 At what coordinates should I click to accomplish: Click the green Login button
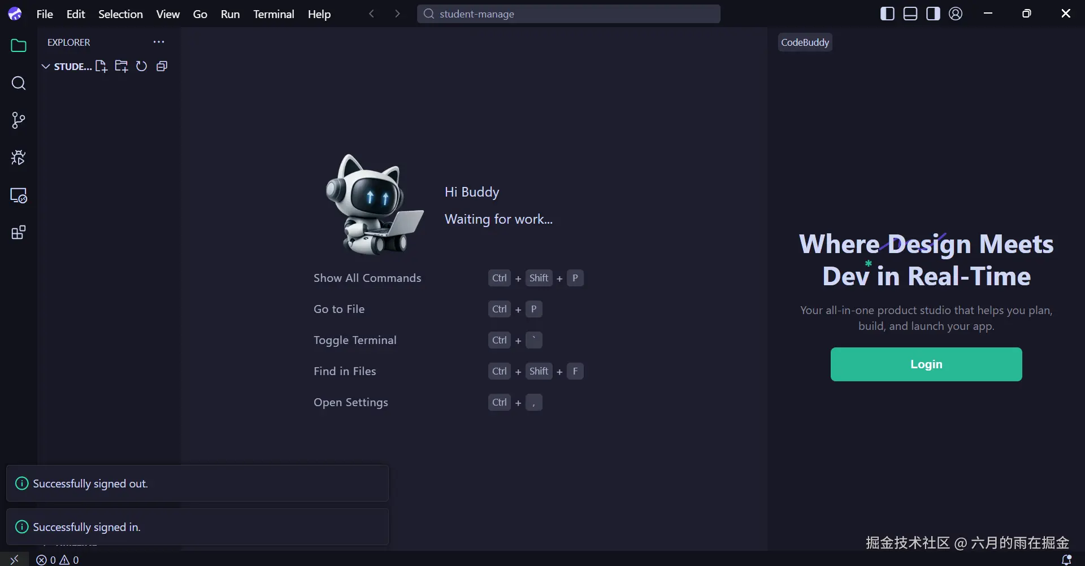(x=926, y=364)
